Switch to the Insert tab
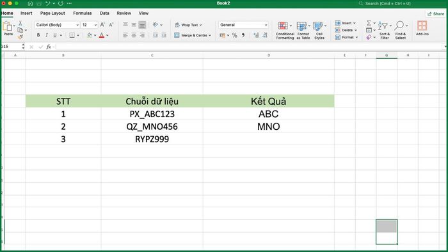 coord(26,13)
